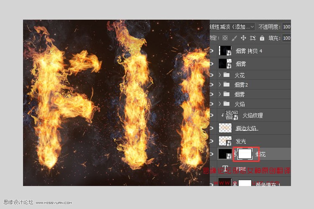This screenshot has width=314, height=209.
Task: Expand the 火焰 layer group
Action: click(220, 104)
